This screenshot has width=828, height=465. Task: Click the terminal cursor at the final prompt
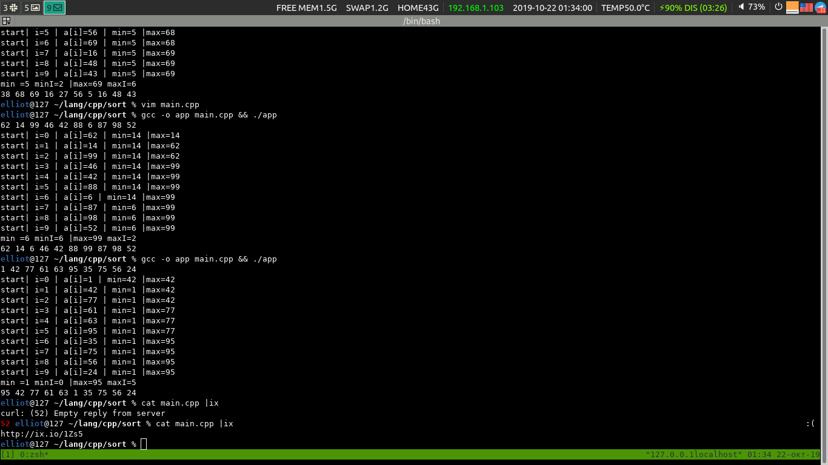144,444
